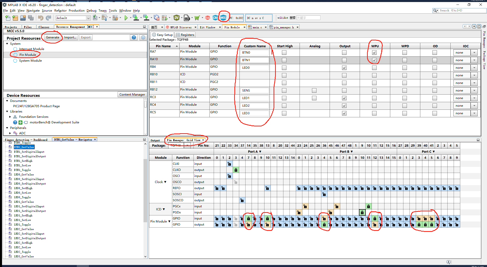This screenshot has width=487, height=267.
Task: Click the Save All toolbar icon
Action: tap(31, 18)
